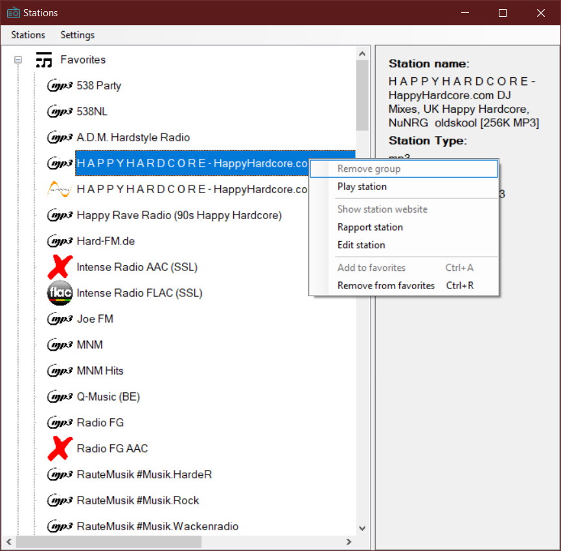Open the Settings menu
Screen dimensions: 561x551
(x=77, y=35)
